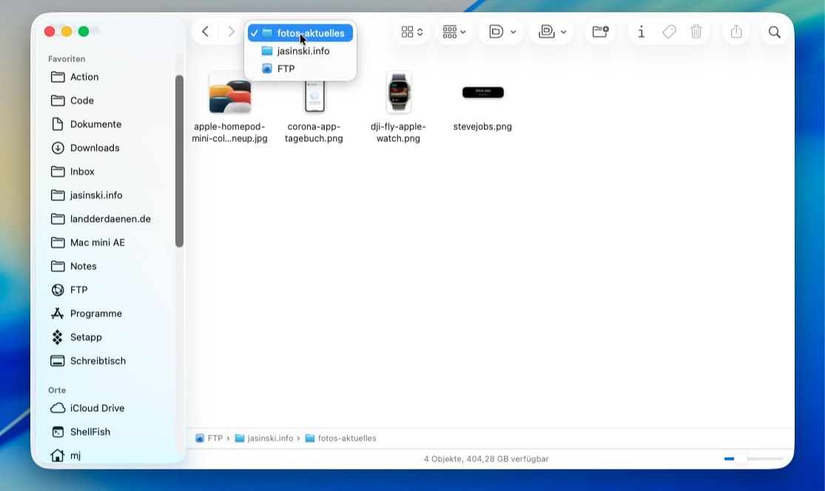825x491 pixels.
Task: Open the toolbar action dropdown left of new folder
Action: 553,32
